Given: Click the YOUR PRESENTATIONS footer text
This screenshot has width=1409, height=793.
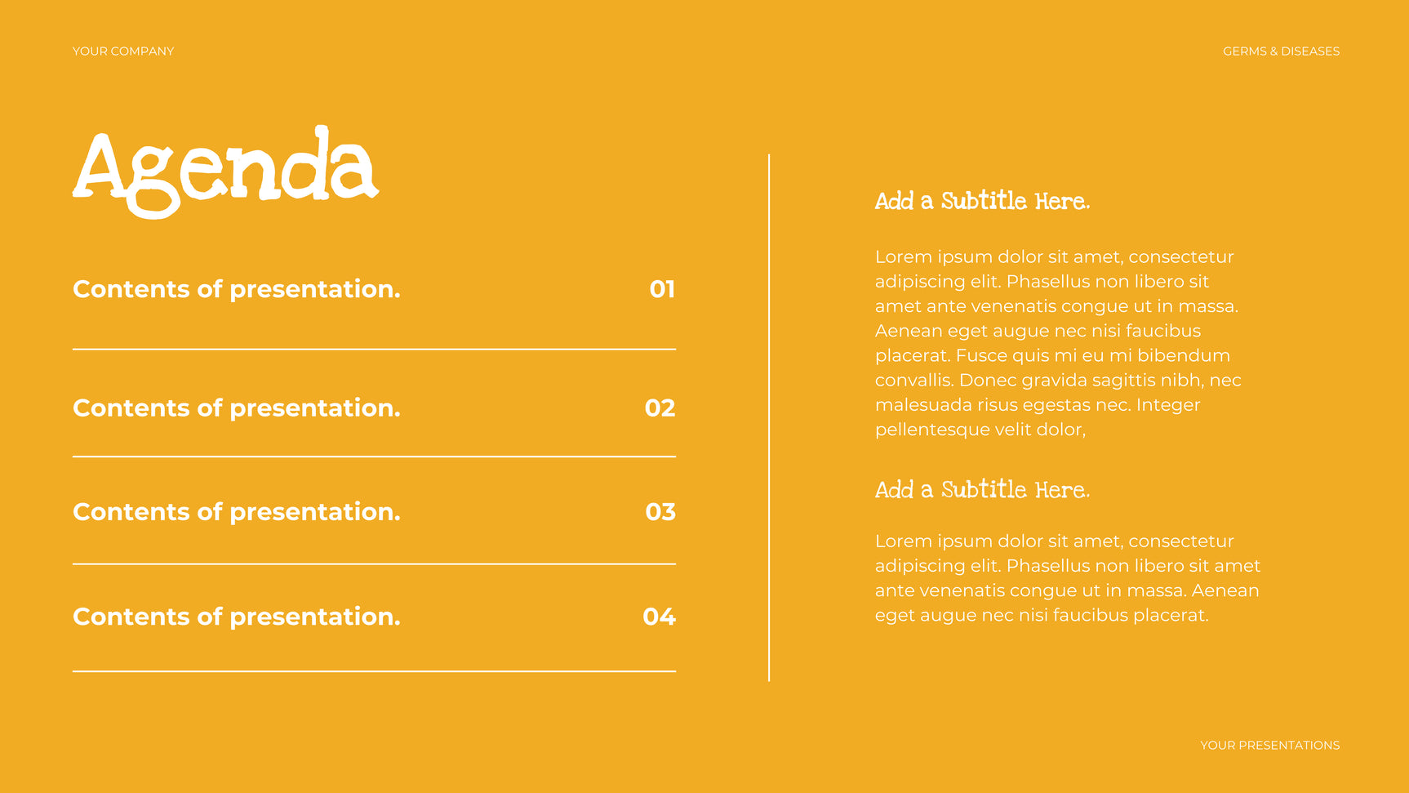Looking at the screenshot, I should [1269, 745].
